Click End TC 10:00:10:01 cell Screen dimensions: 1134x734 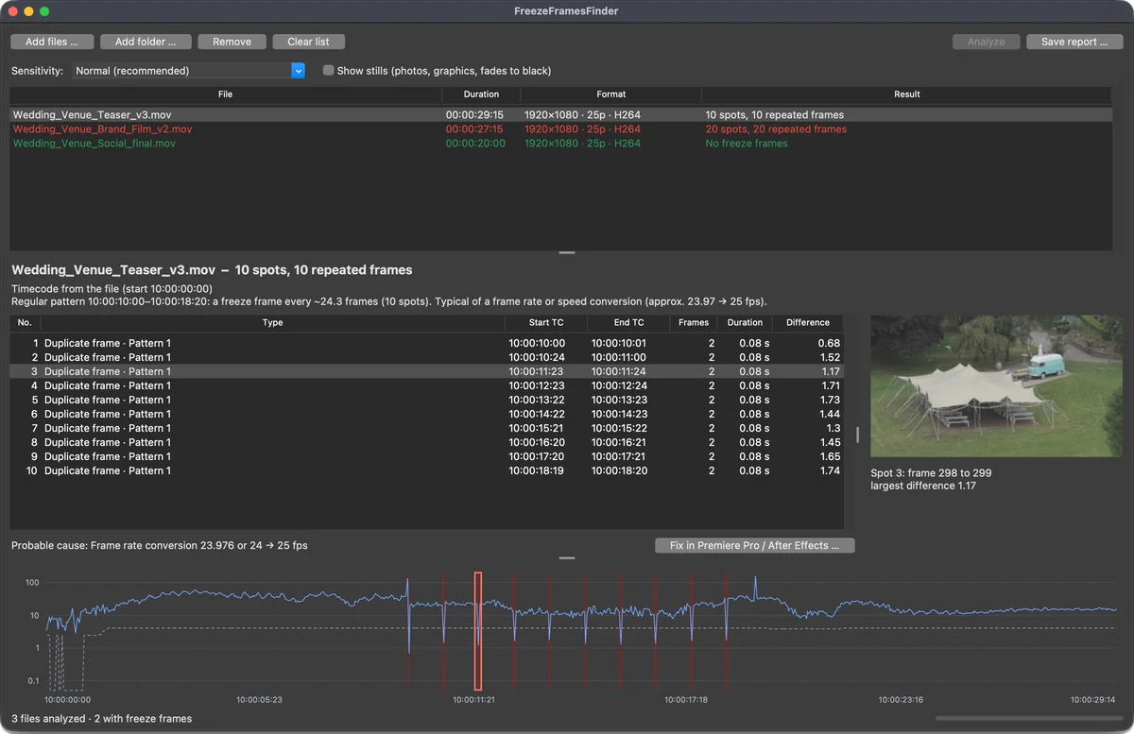coord(619,343)
